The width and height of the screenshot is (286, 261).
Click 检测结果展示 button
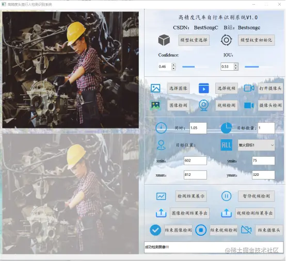tap(191, 196)
